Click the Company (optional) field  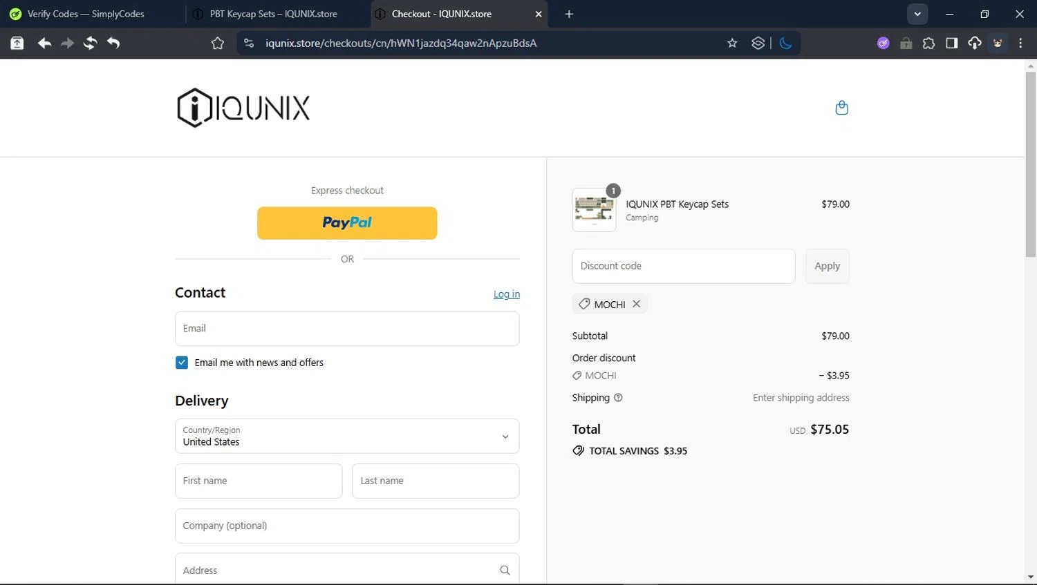(347, 526)
